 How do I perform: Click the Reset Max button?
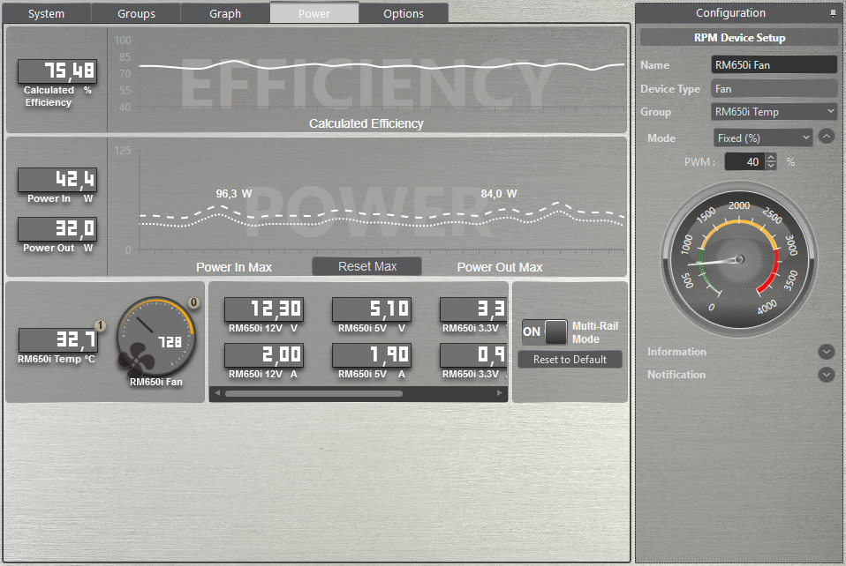[366, 266]
